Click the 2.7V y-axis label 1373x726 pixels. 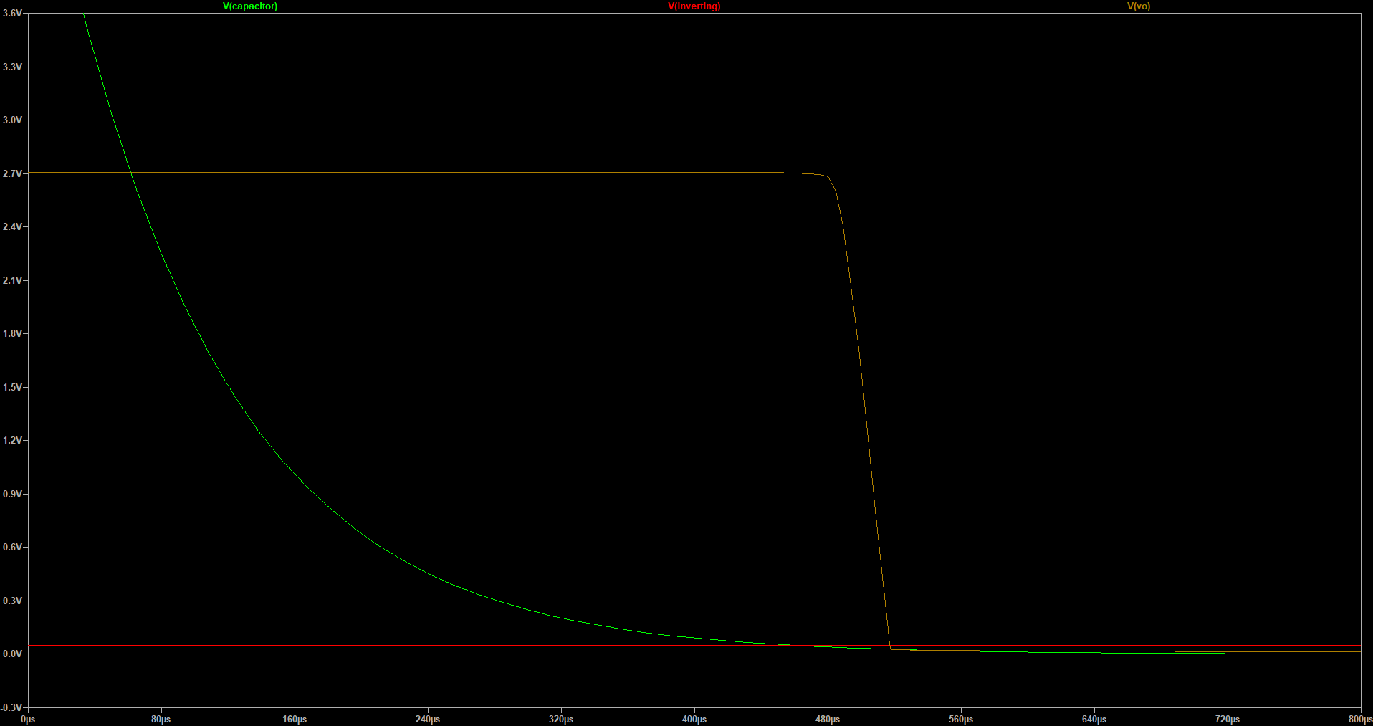(12, 173)
